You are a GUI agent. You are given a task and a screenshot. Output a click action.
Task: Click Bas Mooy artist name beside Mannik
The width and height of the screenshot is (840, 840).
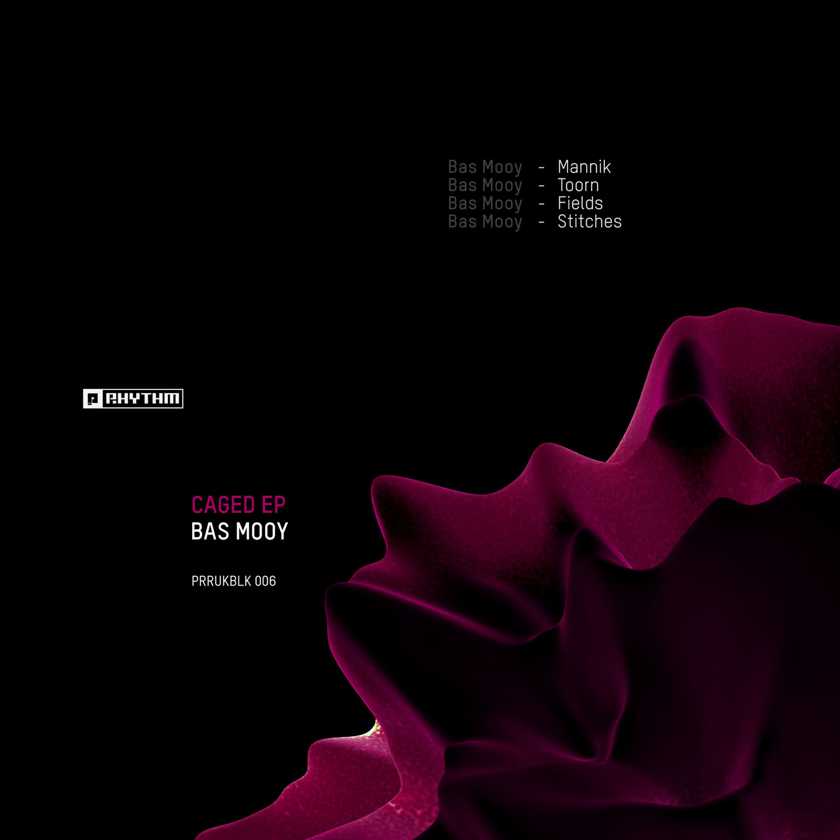click(x=485, y=167)
